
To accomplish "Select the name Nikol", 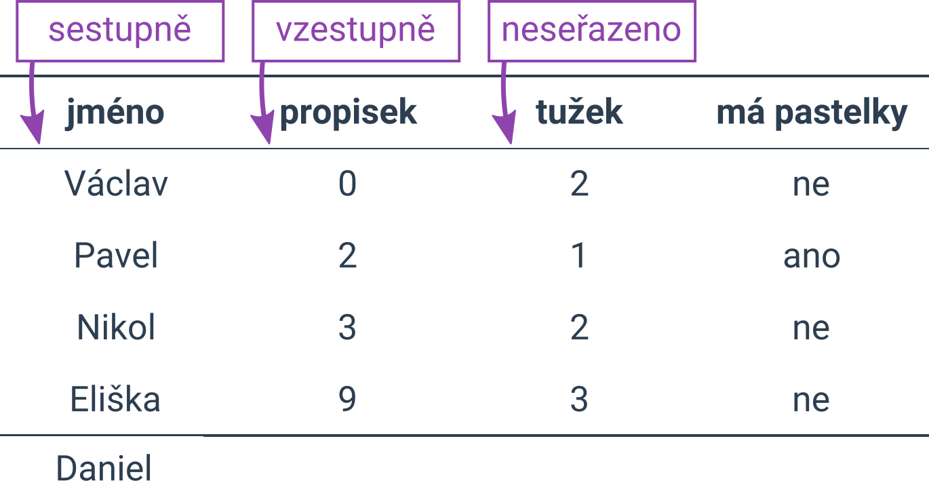I will click(x=116, y=328).
